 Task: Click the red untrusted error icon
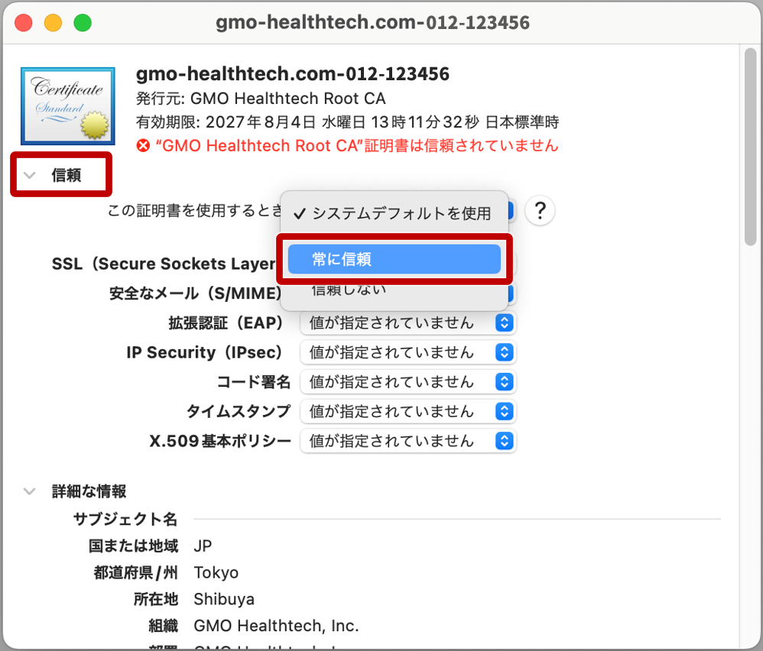143,145
